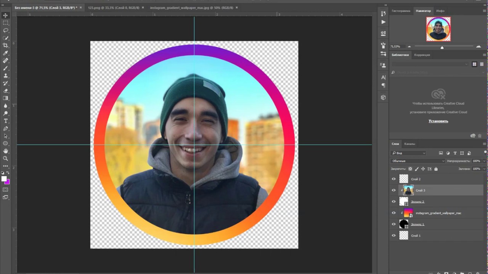Viewport: 488px width, 274px height.
Task: Click the Установить link
Action: click(x=438, y=121)
